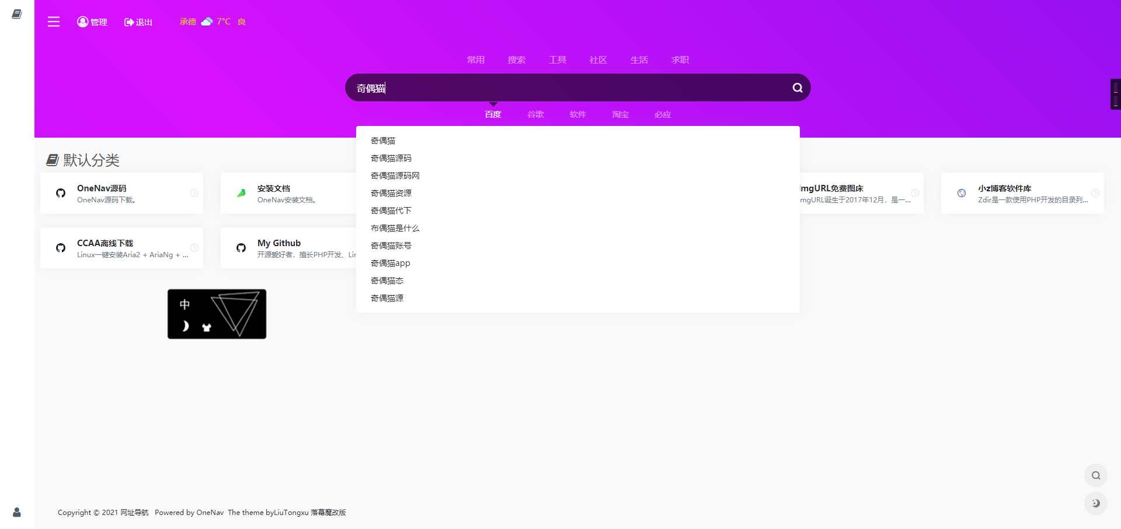The image size is (1121, 529).
Task: Click the 承德 city weather label
Action: tap(188, 22)
